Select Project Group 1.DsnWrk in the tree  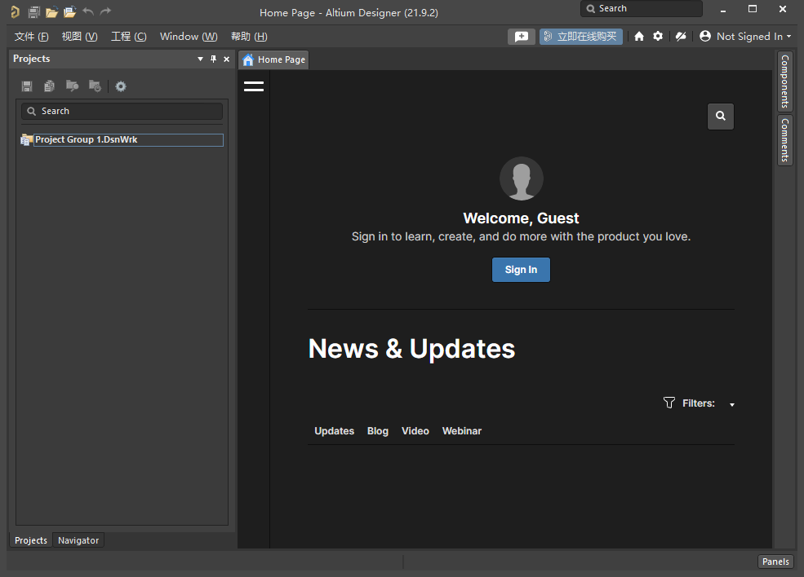point(86,140)
